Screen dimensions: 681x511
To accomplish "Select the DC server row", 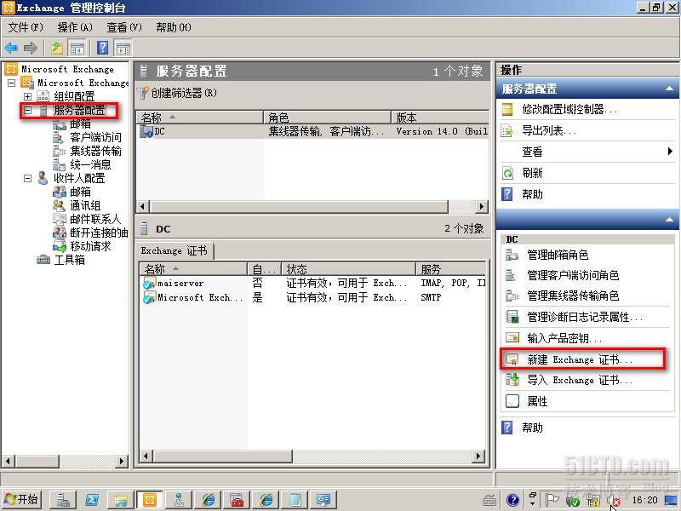I will (x=312, y=131).
